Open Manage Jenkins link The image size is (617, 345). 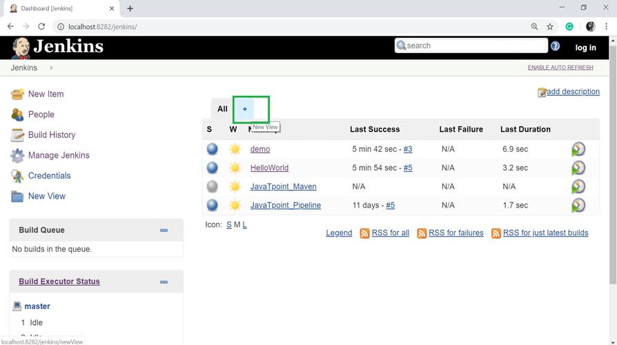click(59, 155)
